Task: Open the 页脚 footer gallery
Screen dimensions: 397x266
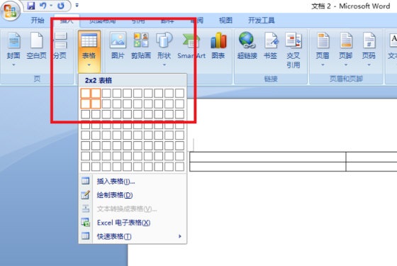Action: click(346, 49)
